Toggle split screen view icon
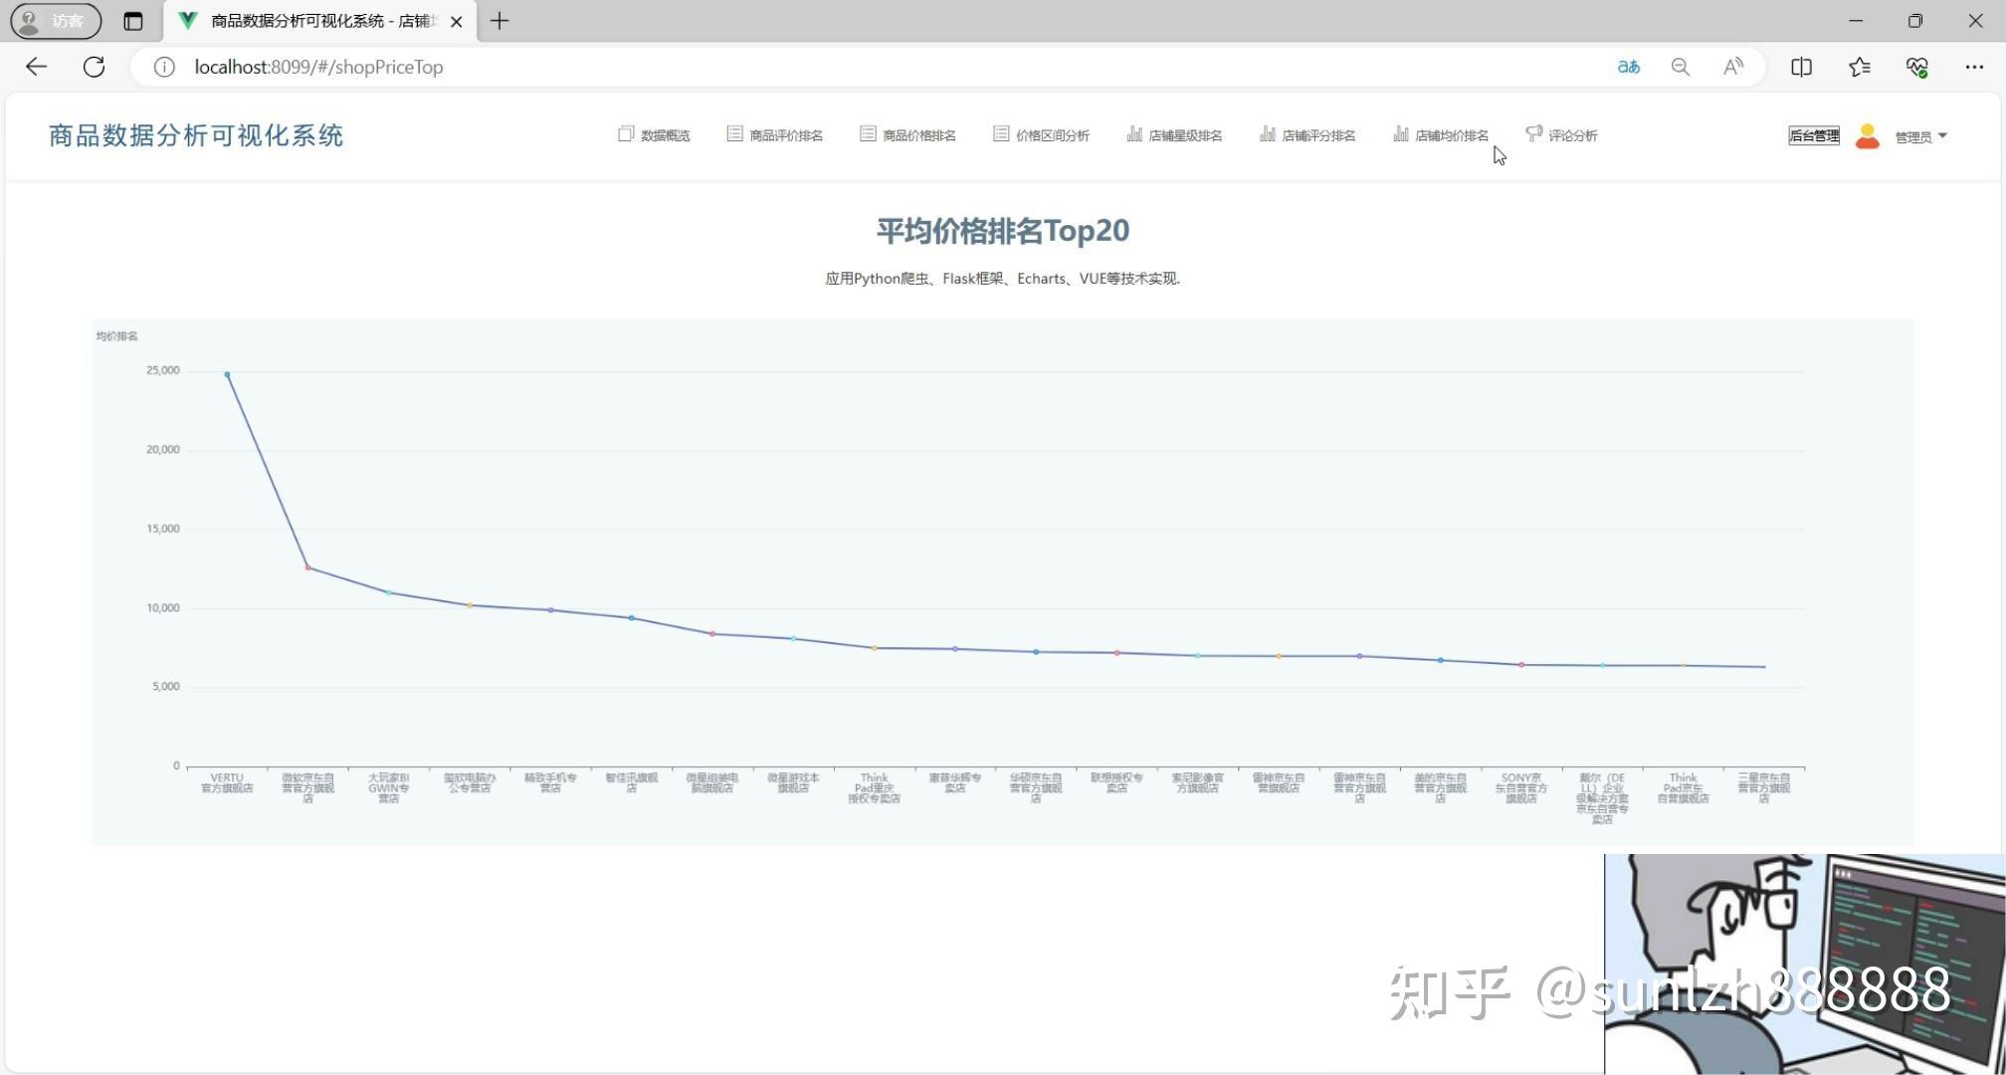The width and height of the screenshot is (2006, 1075). coord(1801,67)
